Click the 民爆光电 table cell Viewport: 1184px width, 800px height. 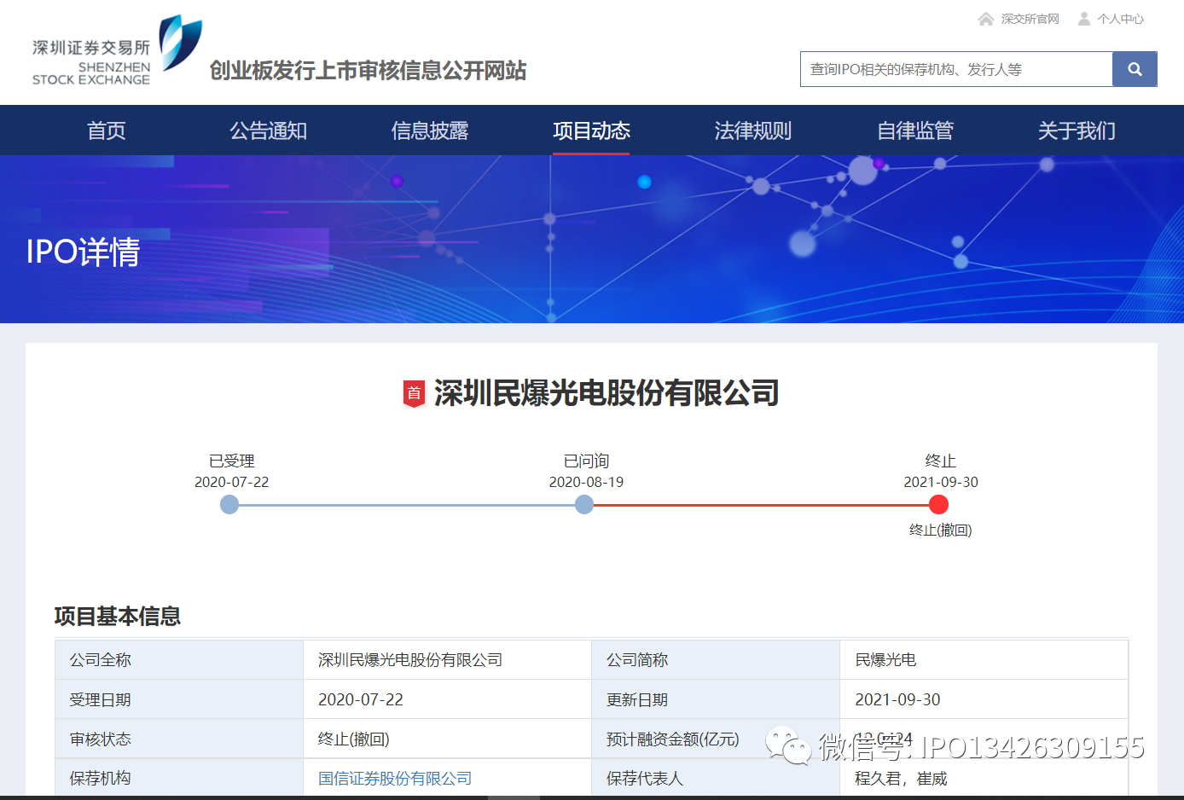click(984, 660)
